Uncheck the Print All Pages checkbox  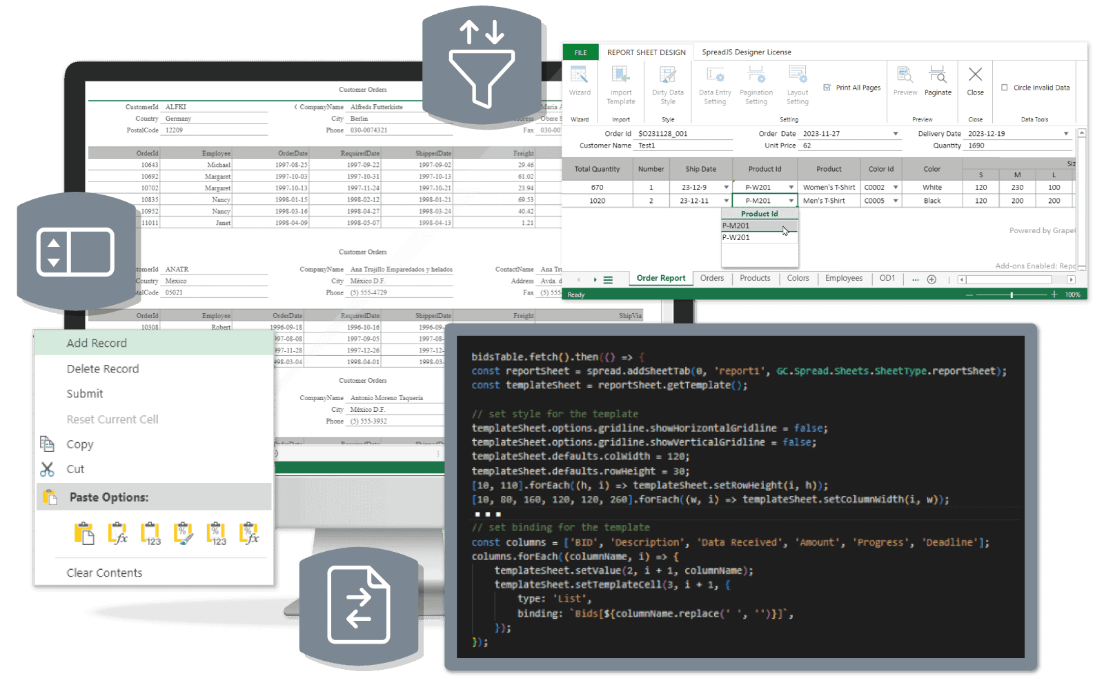pyautogui.click(x=827, y=88)
